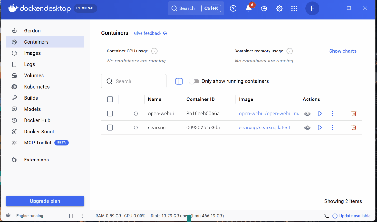Click the BETA badge beside MCP Toolkit
This screenshot has height=222, width=377.
point(62,143)
